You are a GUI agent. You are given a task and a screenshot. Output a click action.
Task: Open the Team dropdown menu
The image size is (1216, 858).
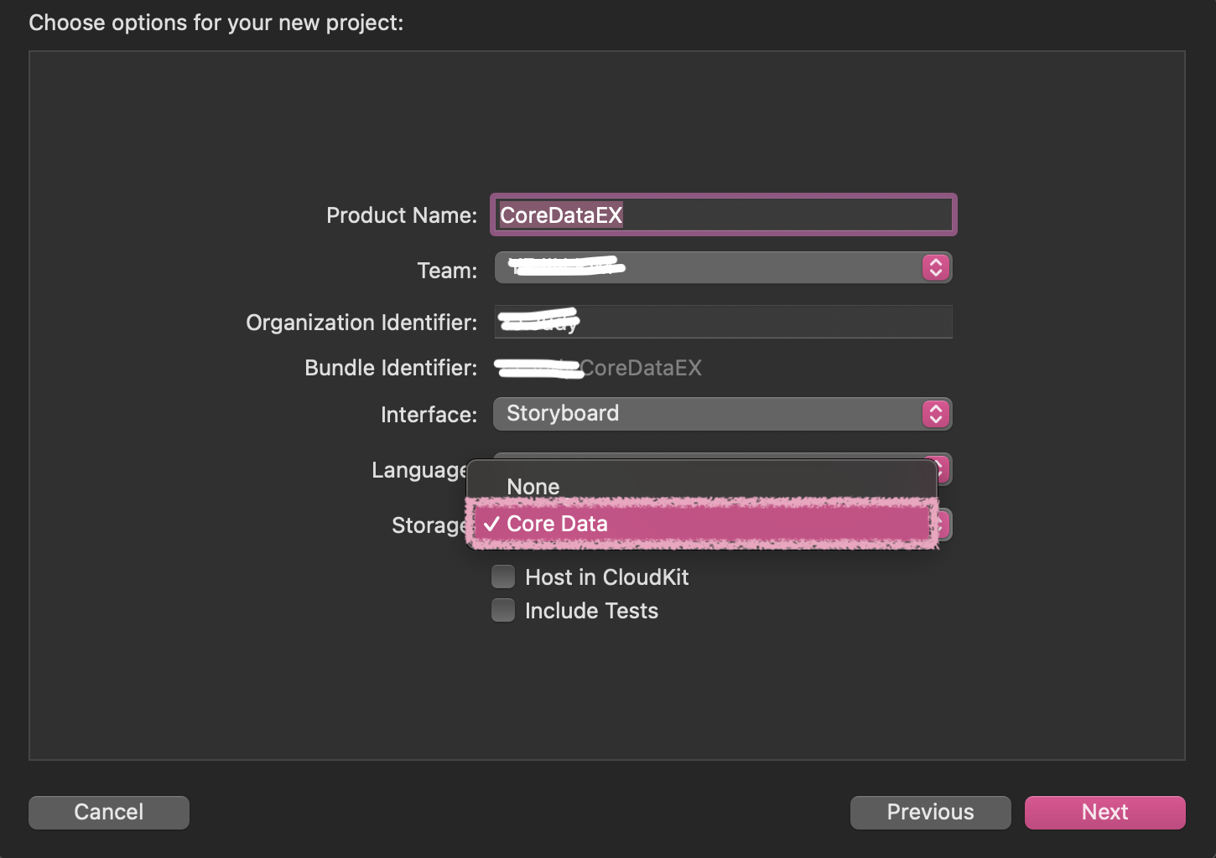coord(723,268)
